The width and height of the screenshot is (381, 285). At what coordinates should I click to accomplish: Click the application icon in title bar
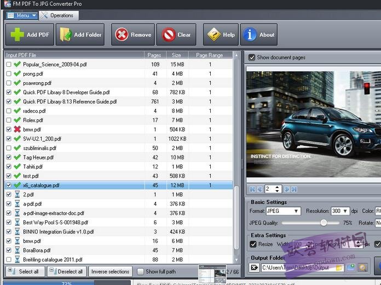coord(8,4)
